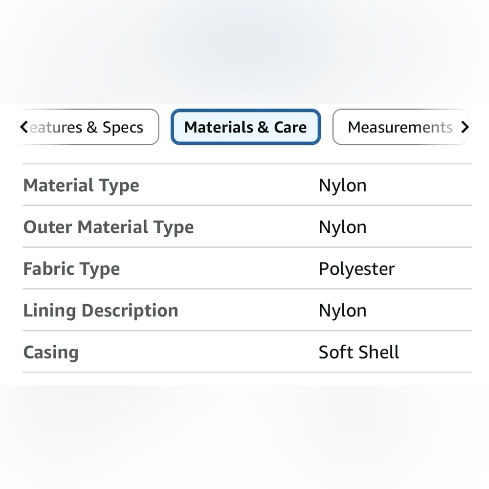Screen dimensions: 489x489
Task: Click Nylon value in Lining Description row
Action: [x=342, y=311]
